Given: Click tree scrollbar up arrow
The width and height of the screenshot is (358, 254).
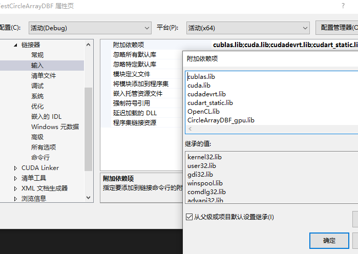Looking at the screenshot, I should click(x=89, y=45).
